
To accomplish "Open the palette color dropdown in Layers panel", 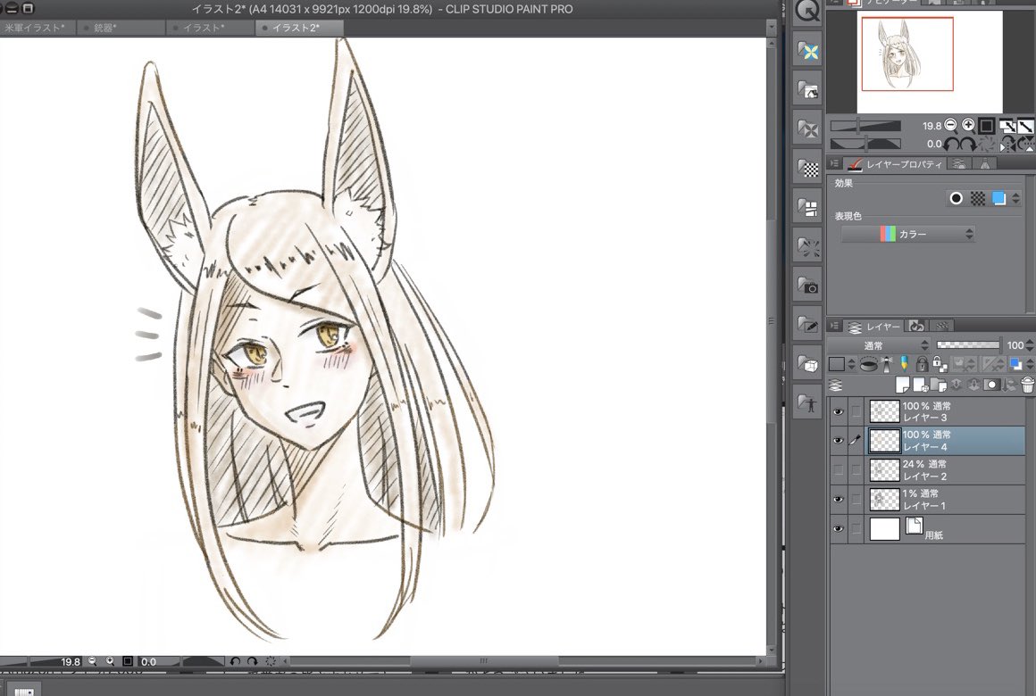I will [x=841, y=364].
